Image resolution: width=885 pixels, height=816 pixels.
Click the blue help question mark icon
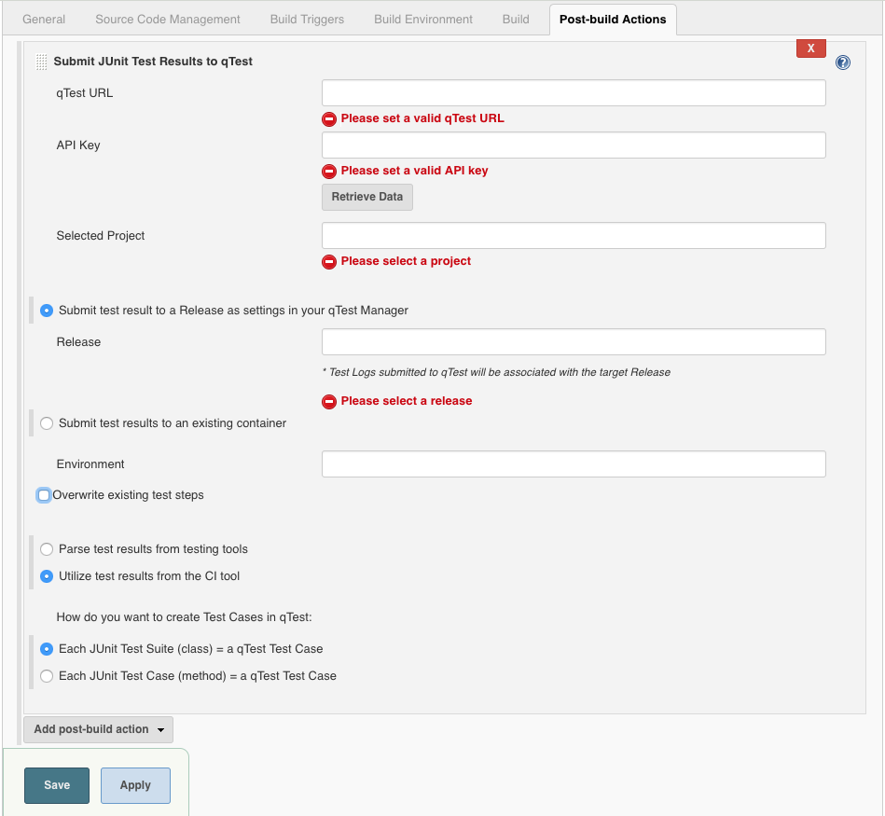[x=843, y=62]
